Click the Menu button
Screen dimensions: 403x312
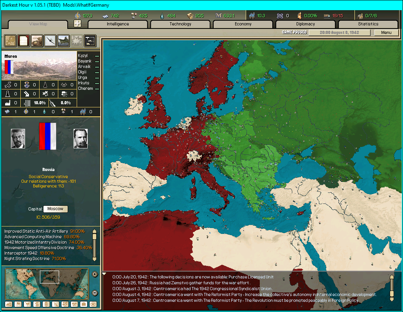tap(386, 32)
